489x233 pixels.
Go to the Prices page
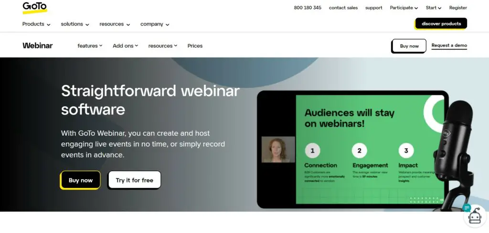click(195, 46)
